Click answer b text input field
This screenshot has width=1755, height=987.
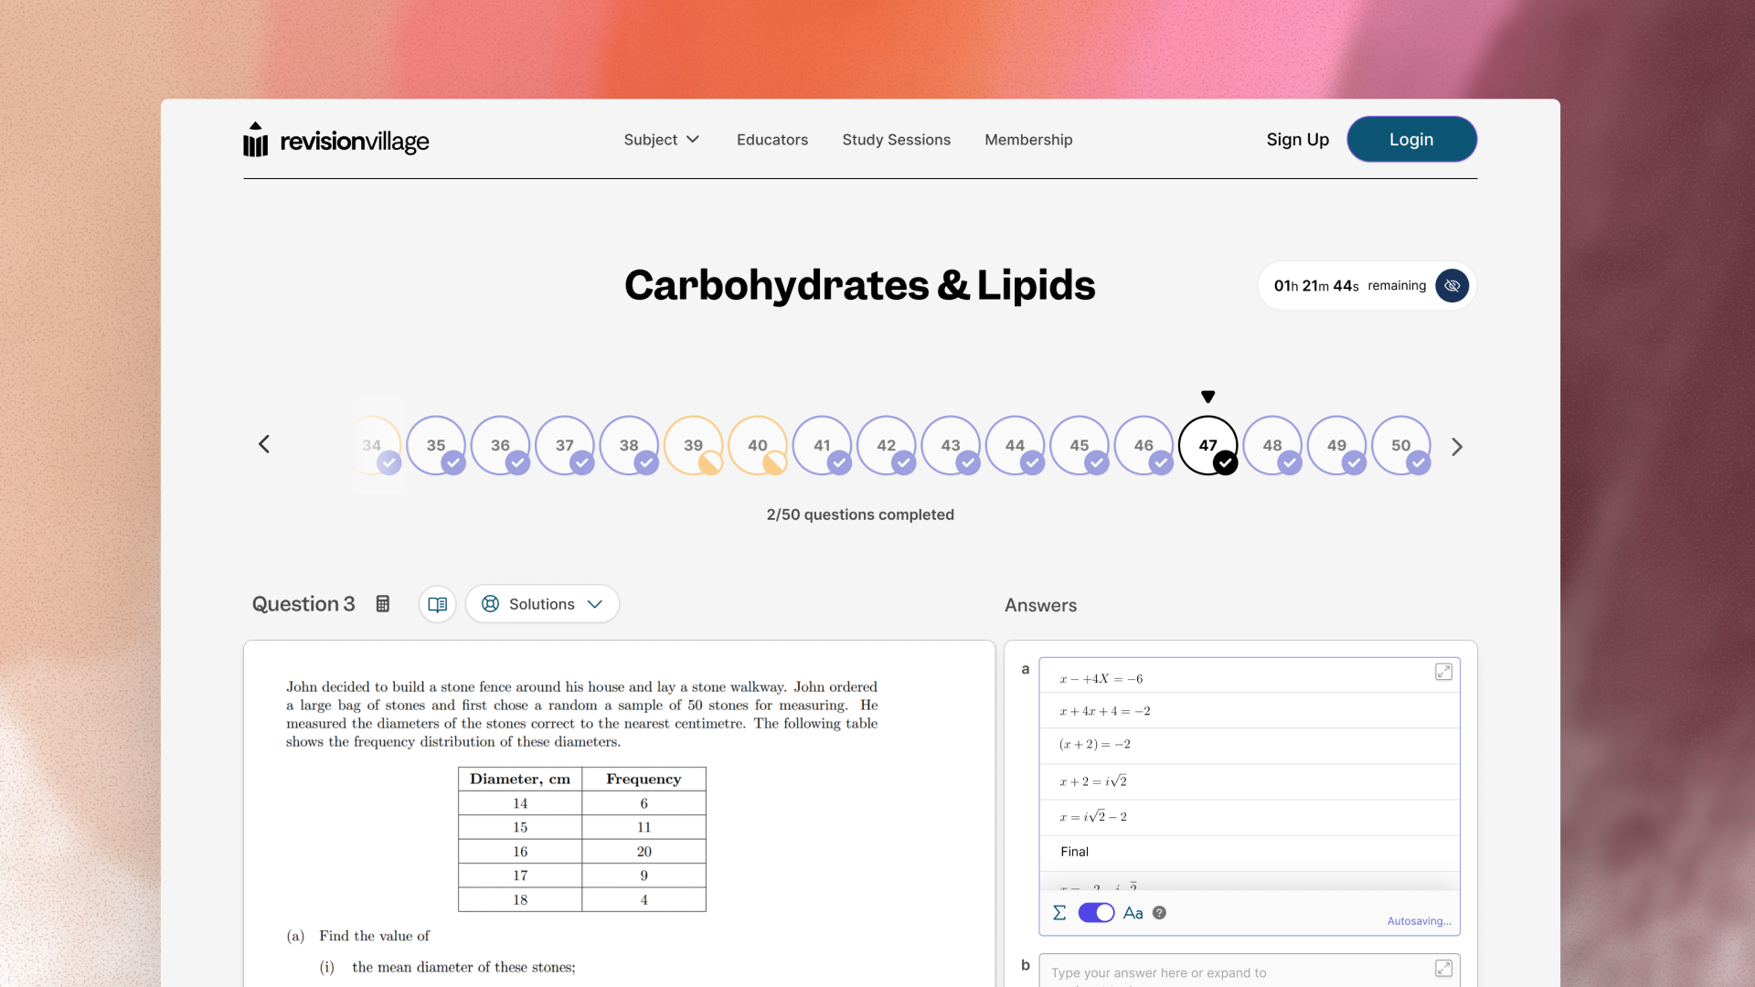pos(1234,972)
